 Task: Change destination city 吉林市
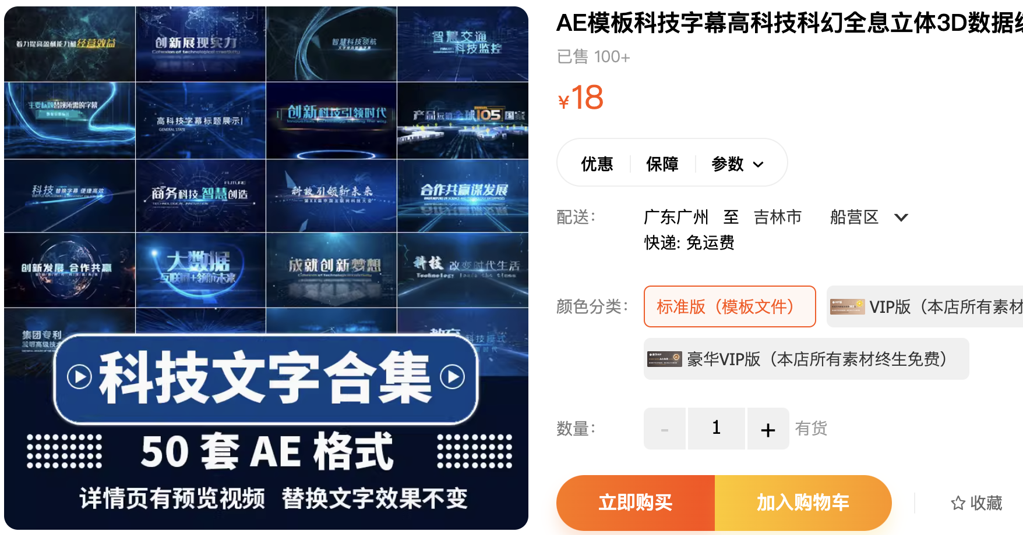click(x=777, y=217)
